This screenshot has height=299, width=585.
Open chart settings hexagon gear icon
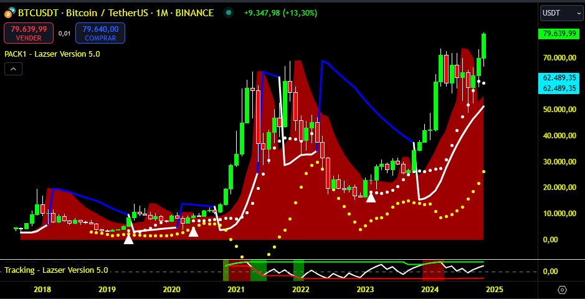pos(562,290)
